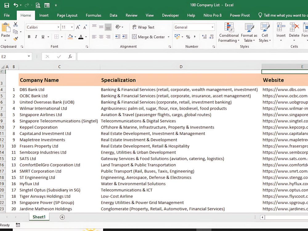Image resolution: width=308 pixels, height=231 pixels.
Task: Toggle Wrap Text on
Action: [143, 27]
